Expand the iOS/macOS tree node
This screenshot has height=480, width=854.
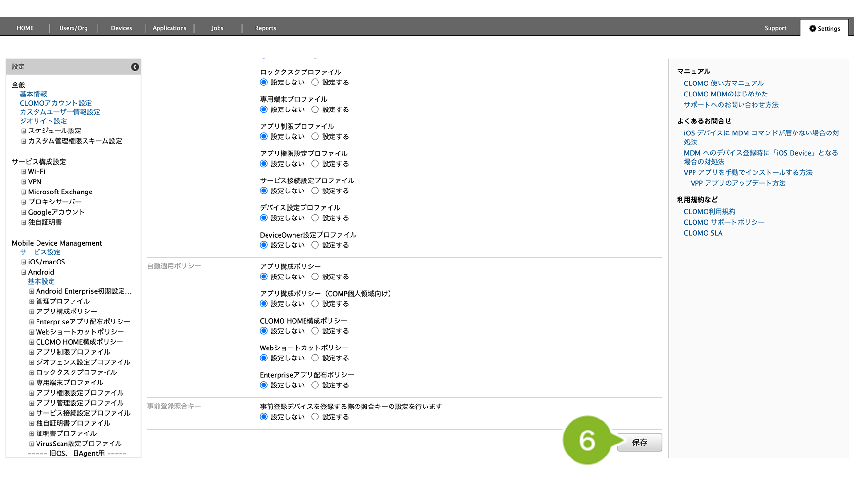(x=24, y=262)
